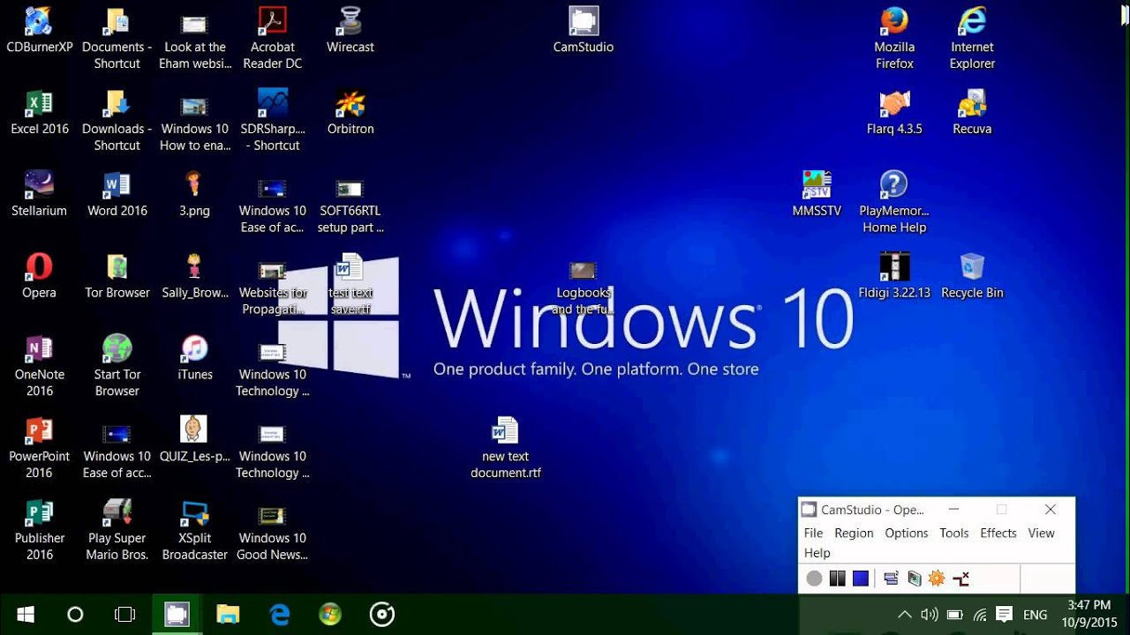Open the Tools menu in CamStudio
The height and width of the screenshot is (635, 1130).
click(953, 533)
